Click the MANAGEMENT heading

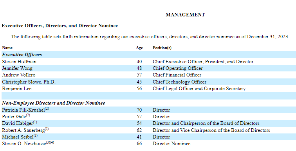point(185,15)
